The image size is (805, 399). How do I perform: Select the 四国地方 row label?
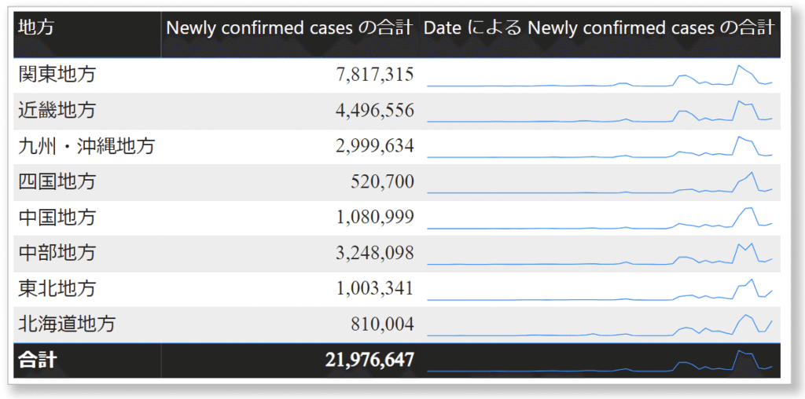click(57, 181)
